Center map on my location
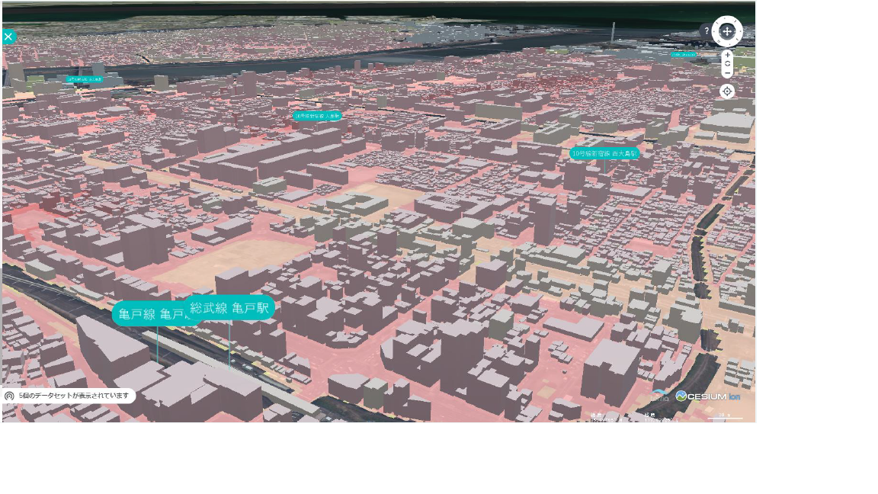The width and height of the screenshot is (878, 494). coord(727,91)
